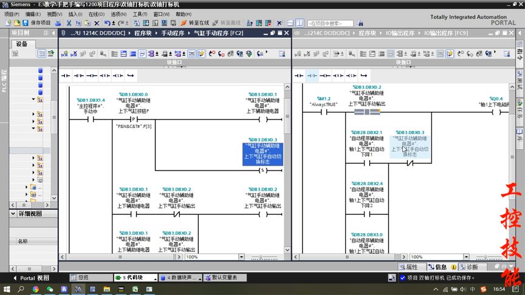Insert a set coil in FC2 editor
525x295 pixels.
tap(117, 76)
